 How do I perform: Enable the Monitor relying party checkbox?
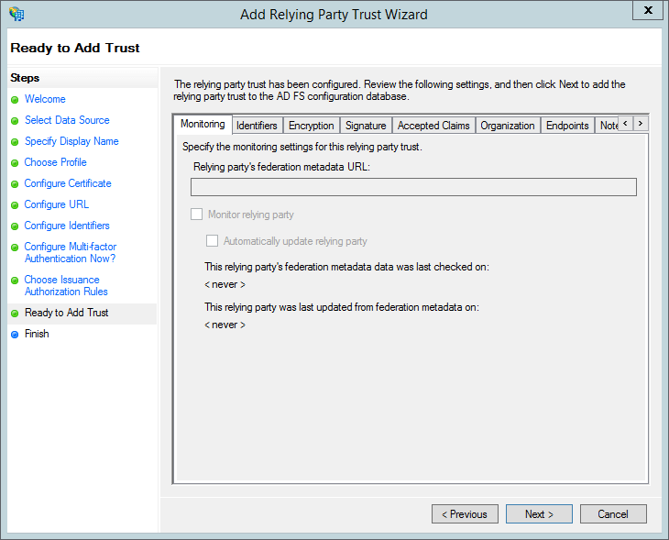(197, 215)
